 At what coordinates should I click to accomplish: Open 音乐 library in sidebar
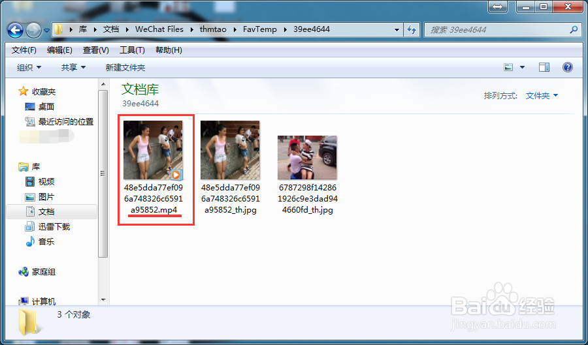pos(46,242)
